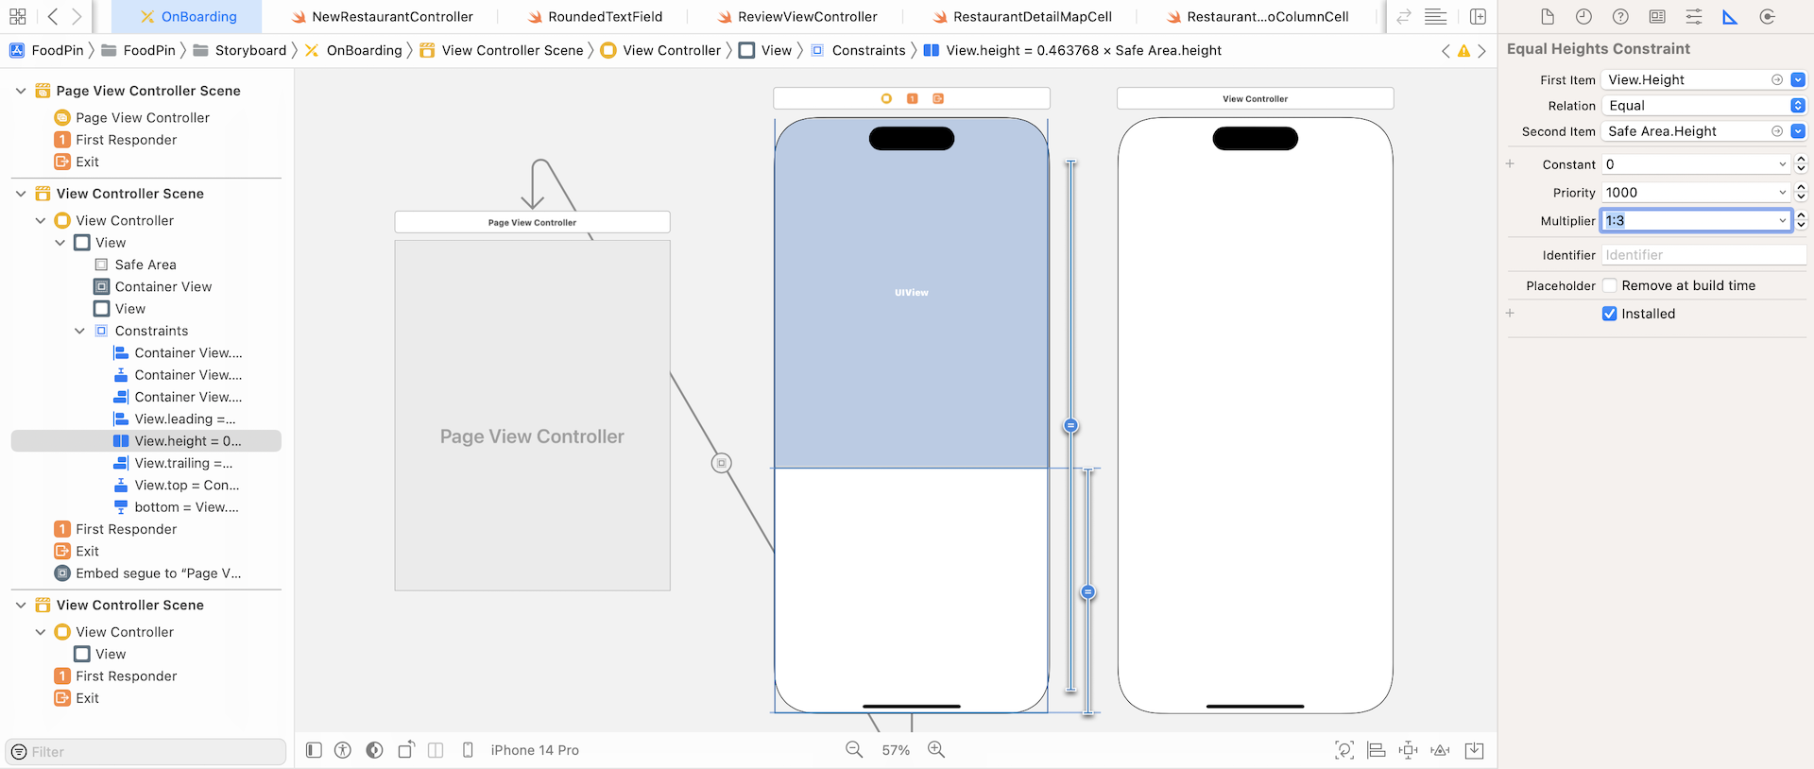Click Storyboard in the breadcrumb path
Viewport: 1814px width, 769px height.
tap(250, 50)
